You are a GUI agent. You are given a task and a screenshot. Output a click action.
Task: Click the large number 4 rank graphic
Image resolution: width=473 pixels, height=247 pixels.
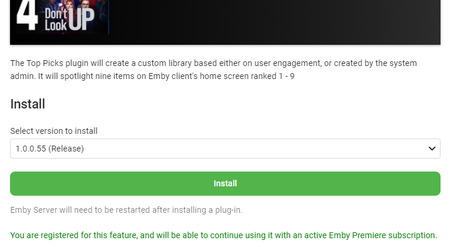coord(27,16)
